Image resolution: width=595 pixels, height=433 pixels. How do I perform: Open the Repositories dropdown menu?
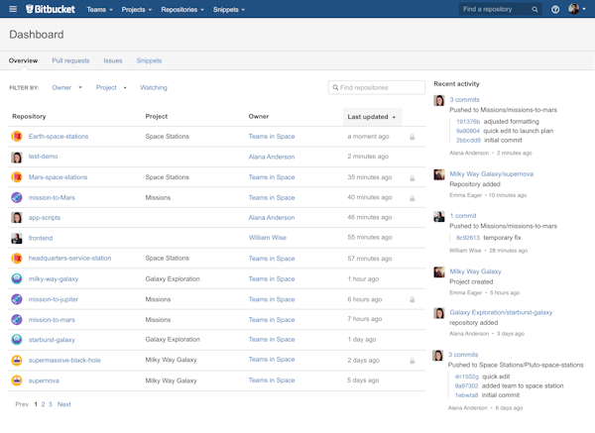(182, 10)
